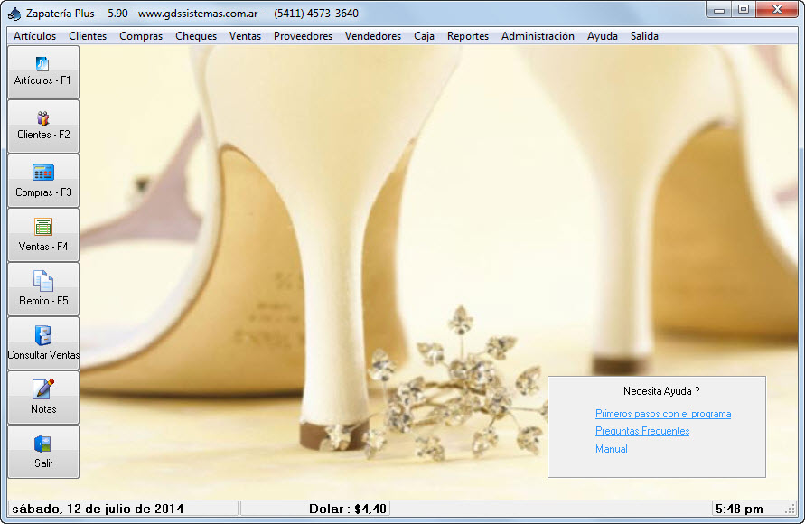Open the Ventas menu
This screenshot has width=805, height=524.
point(245,36)
